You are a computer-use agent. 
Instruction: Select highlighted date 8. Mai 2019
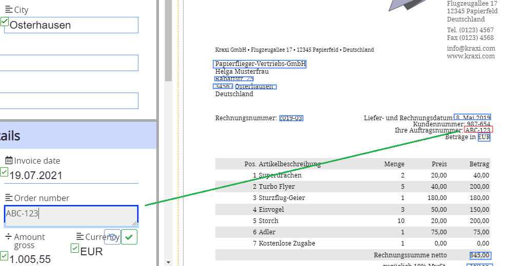point(472,117)
